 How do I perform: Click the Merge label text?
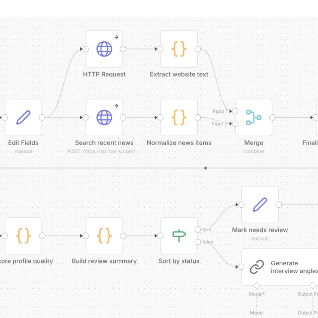pos(253,143)
